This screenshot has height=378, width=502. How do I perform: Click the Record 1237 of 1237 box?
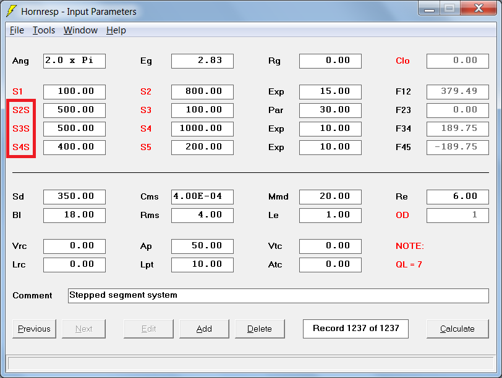355,329
